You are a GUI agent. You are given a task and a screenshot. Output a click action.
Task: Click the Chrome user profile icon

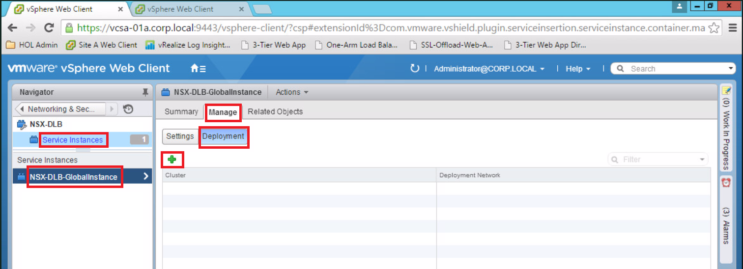coord(680,6)
